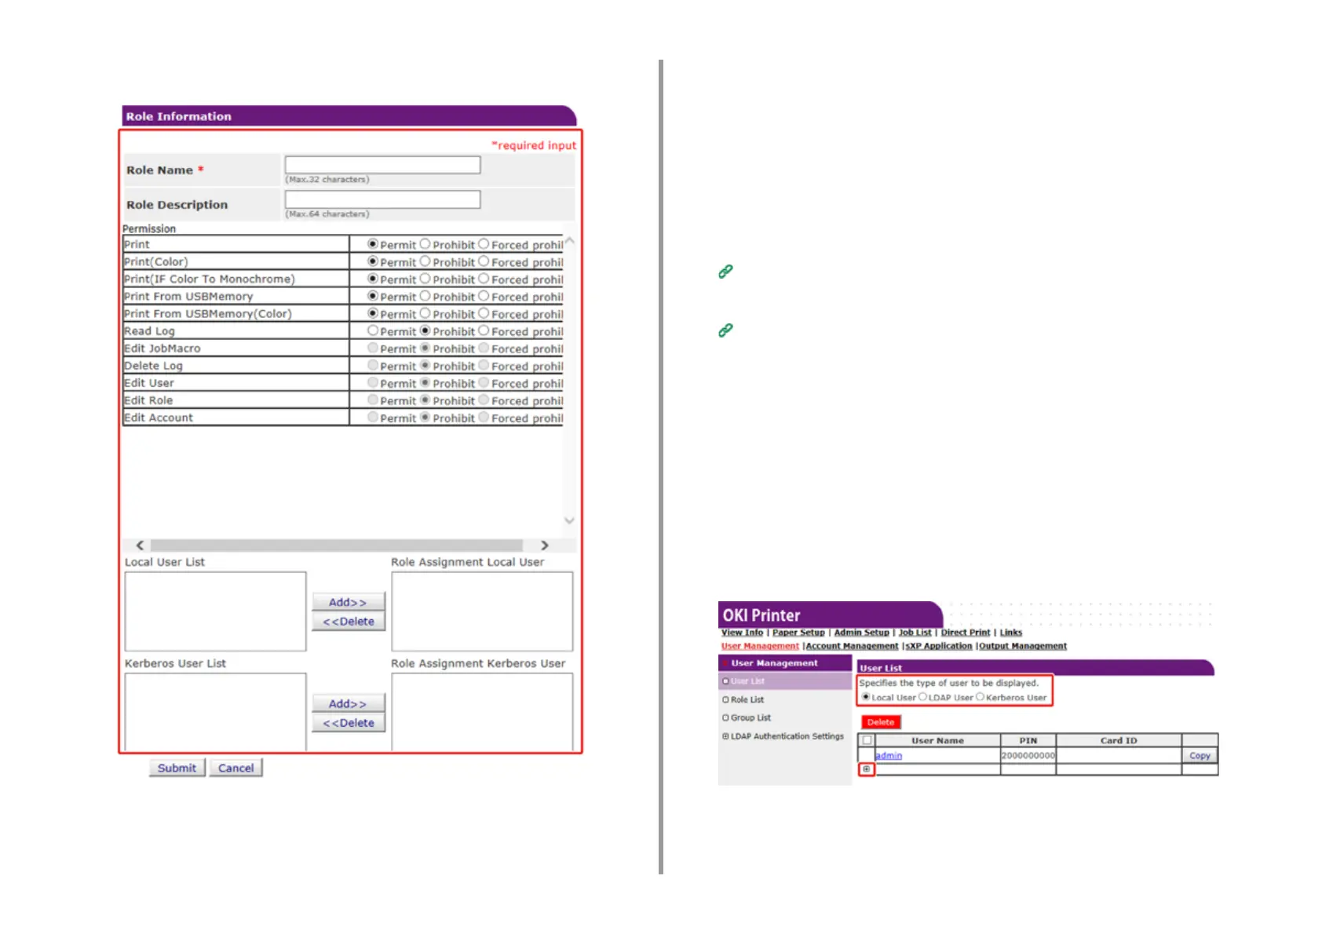Switch to the Output Management tab
1322x934 pixels.
click(x=1023, y=646)
